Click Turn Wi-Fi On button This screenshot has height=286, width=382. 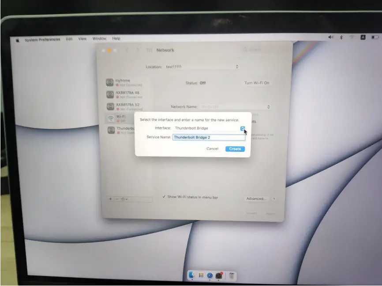[257, 83]
